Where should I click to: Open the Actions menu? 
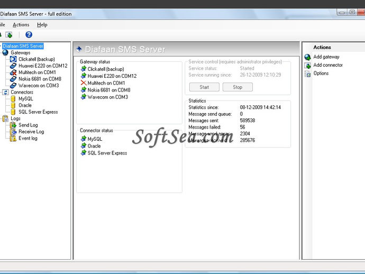click(x=21, y=25)
